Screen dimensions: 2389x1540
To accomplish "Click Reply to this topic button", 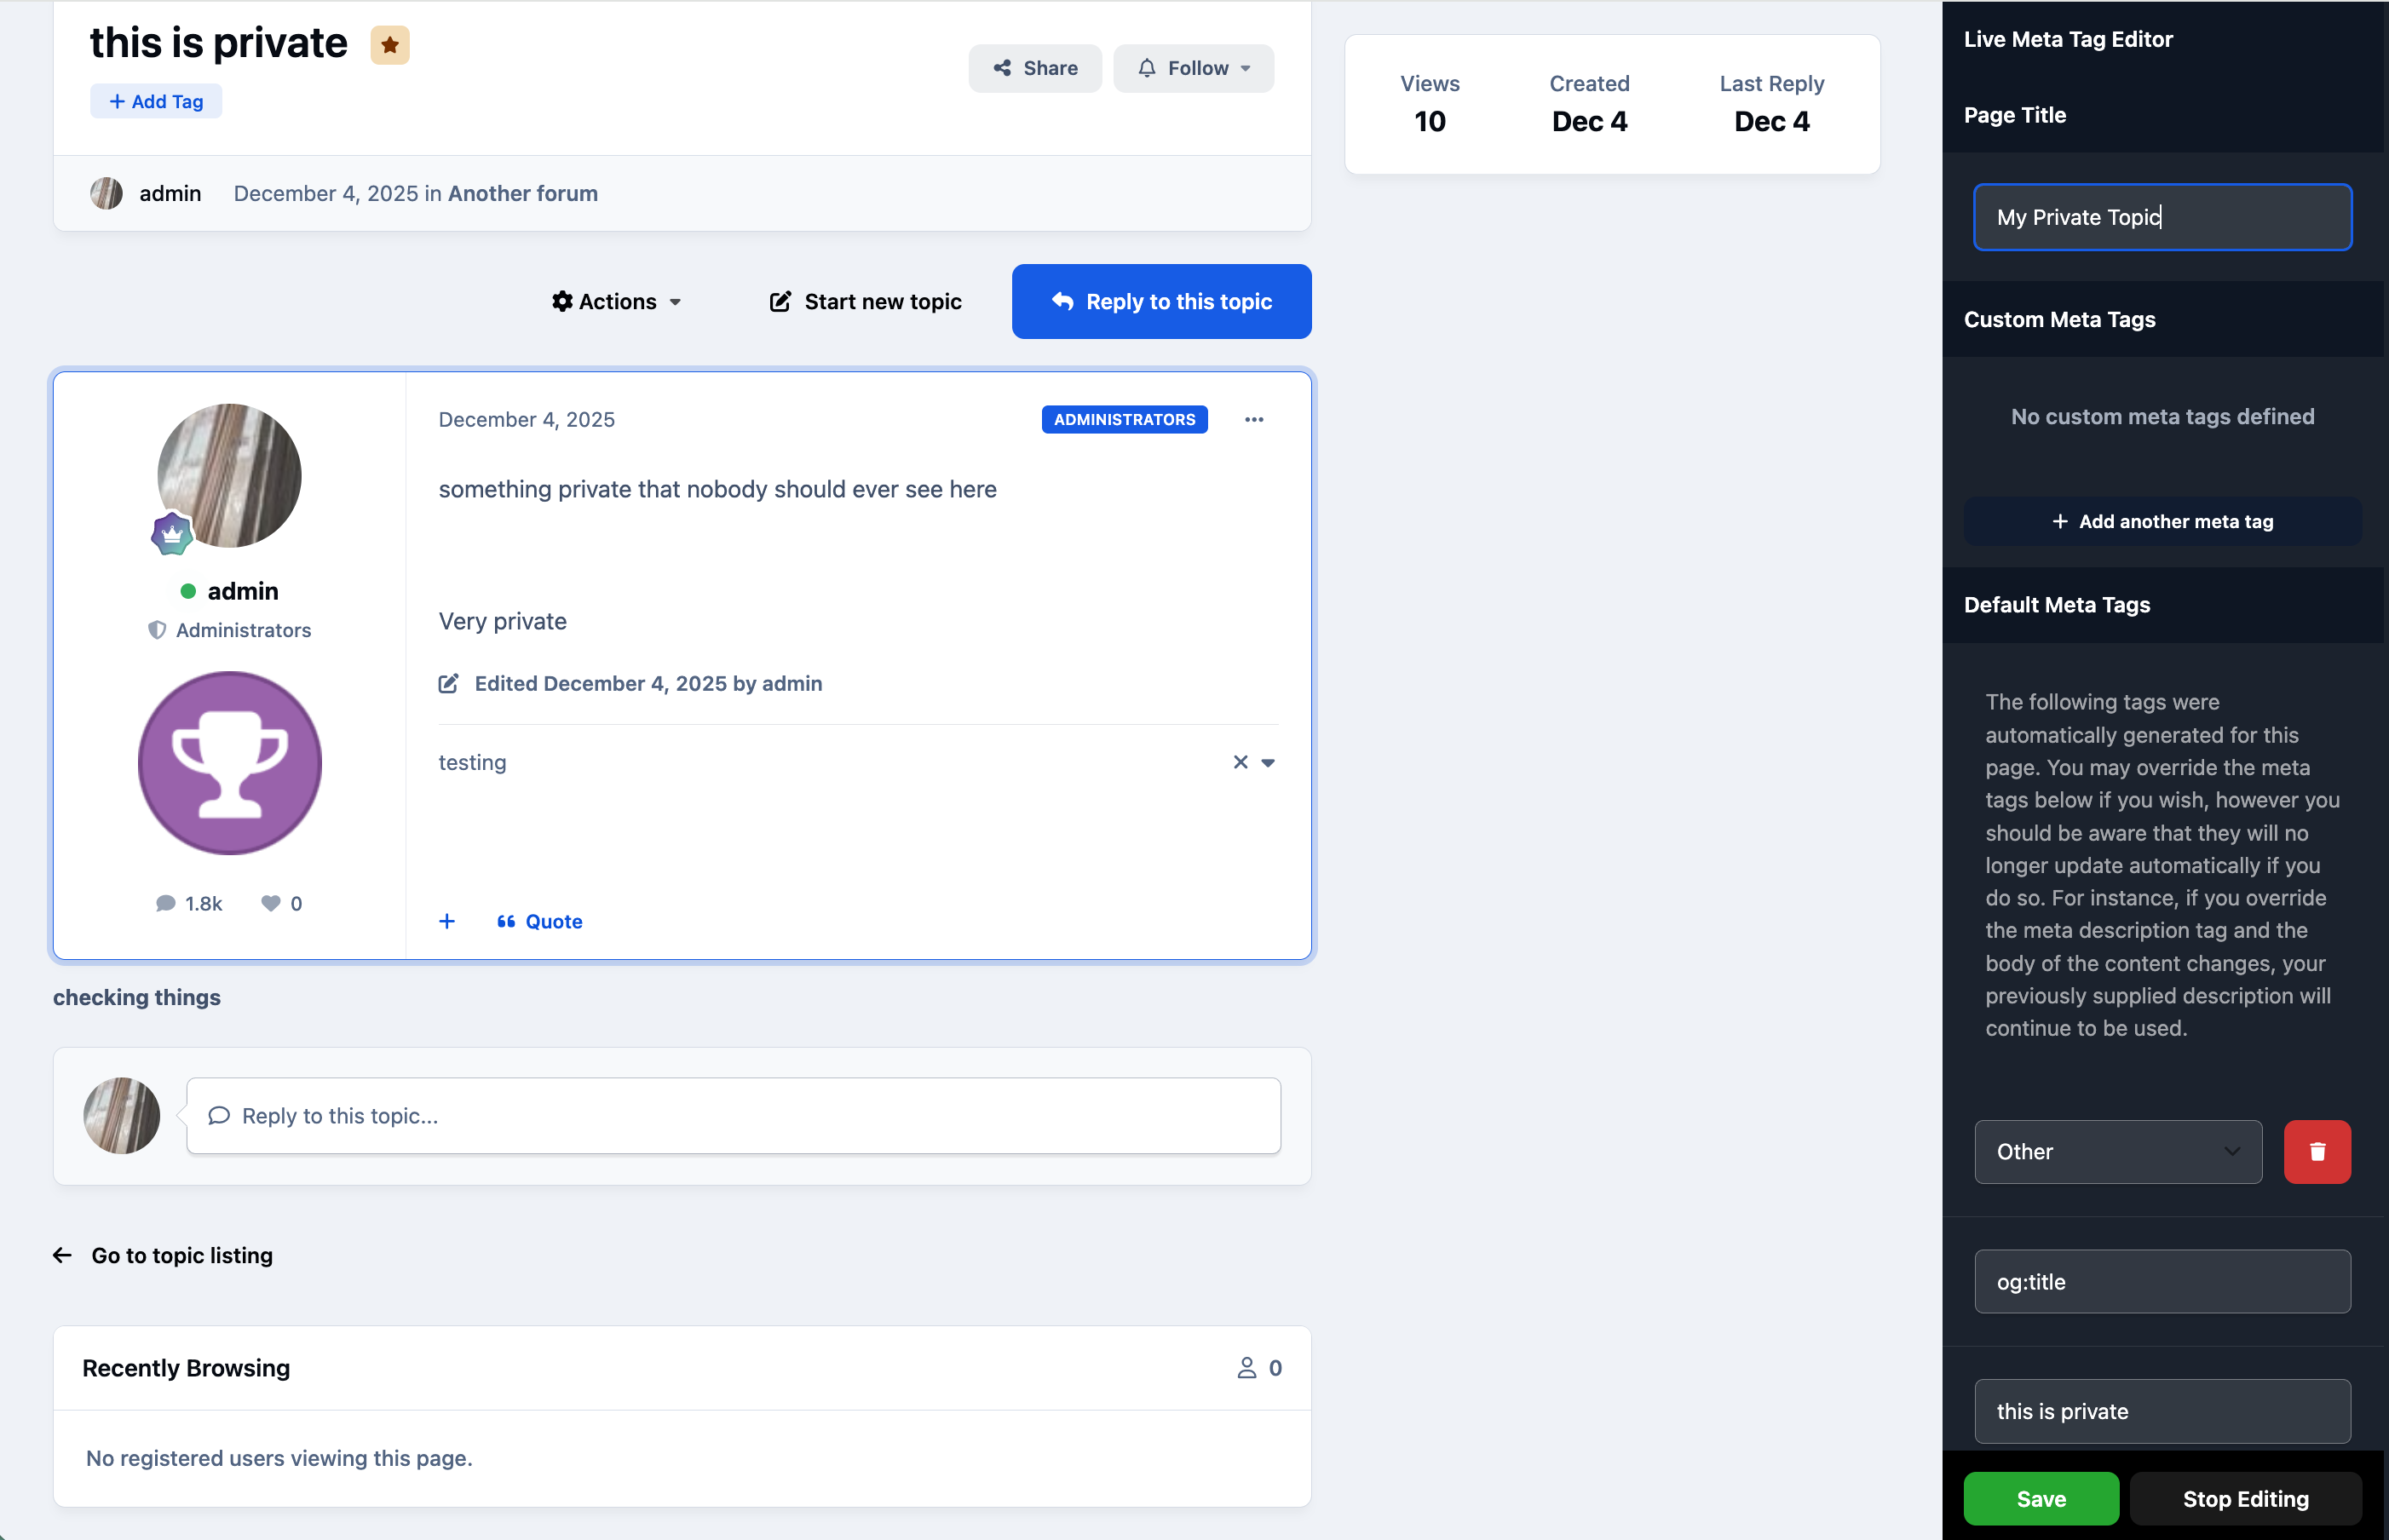I will 1161,301.
